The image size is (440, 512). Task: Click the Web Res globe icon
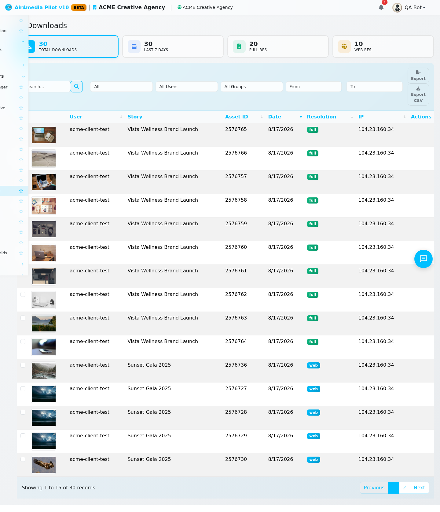344,47
